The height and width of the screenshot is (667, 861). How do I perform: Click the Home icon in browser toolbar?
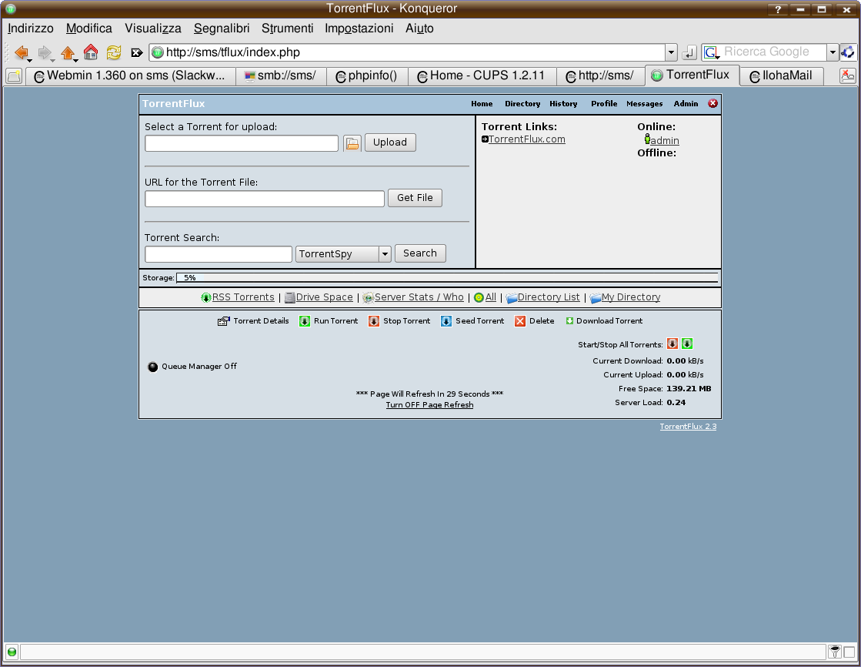(x=91, y=52)
